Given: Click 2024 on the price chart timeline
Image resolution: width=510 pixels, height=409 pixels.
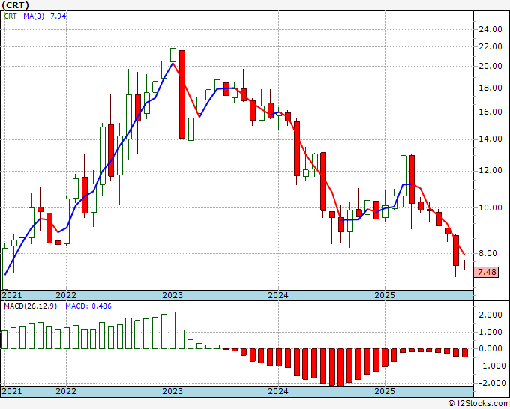Looking at the screenshot, I should pos(278,295).
